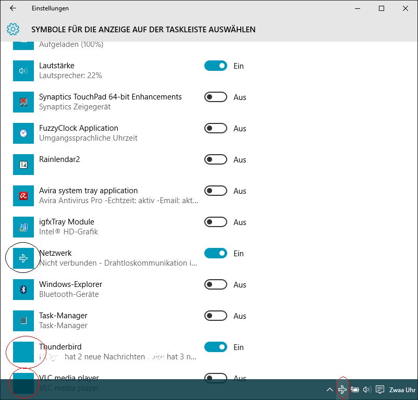The height and width of the screenshot is (400, 418).
Task: Enable the Task-Manager toggle
Action: [216, 316]
